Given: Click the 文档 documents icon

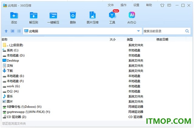Looking at the screenshot, I should coord(4,65).
